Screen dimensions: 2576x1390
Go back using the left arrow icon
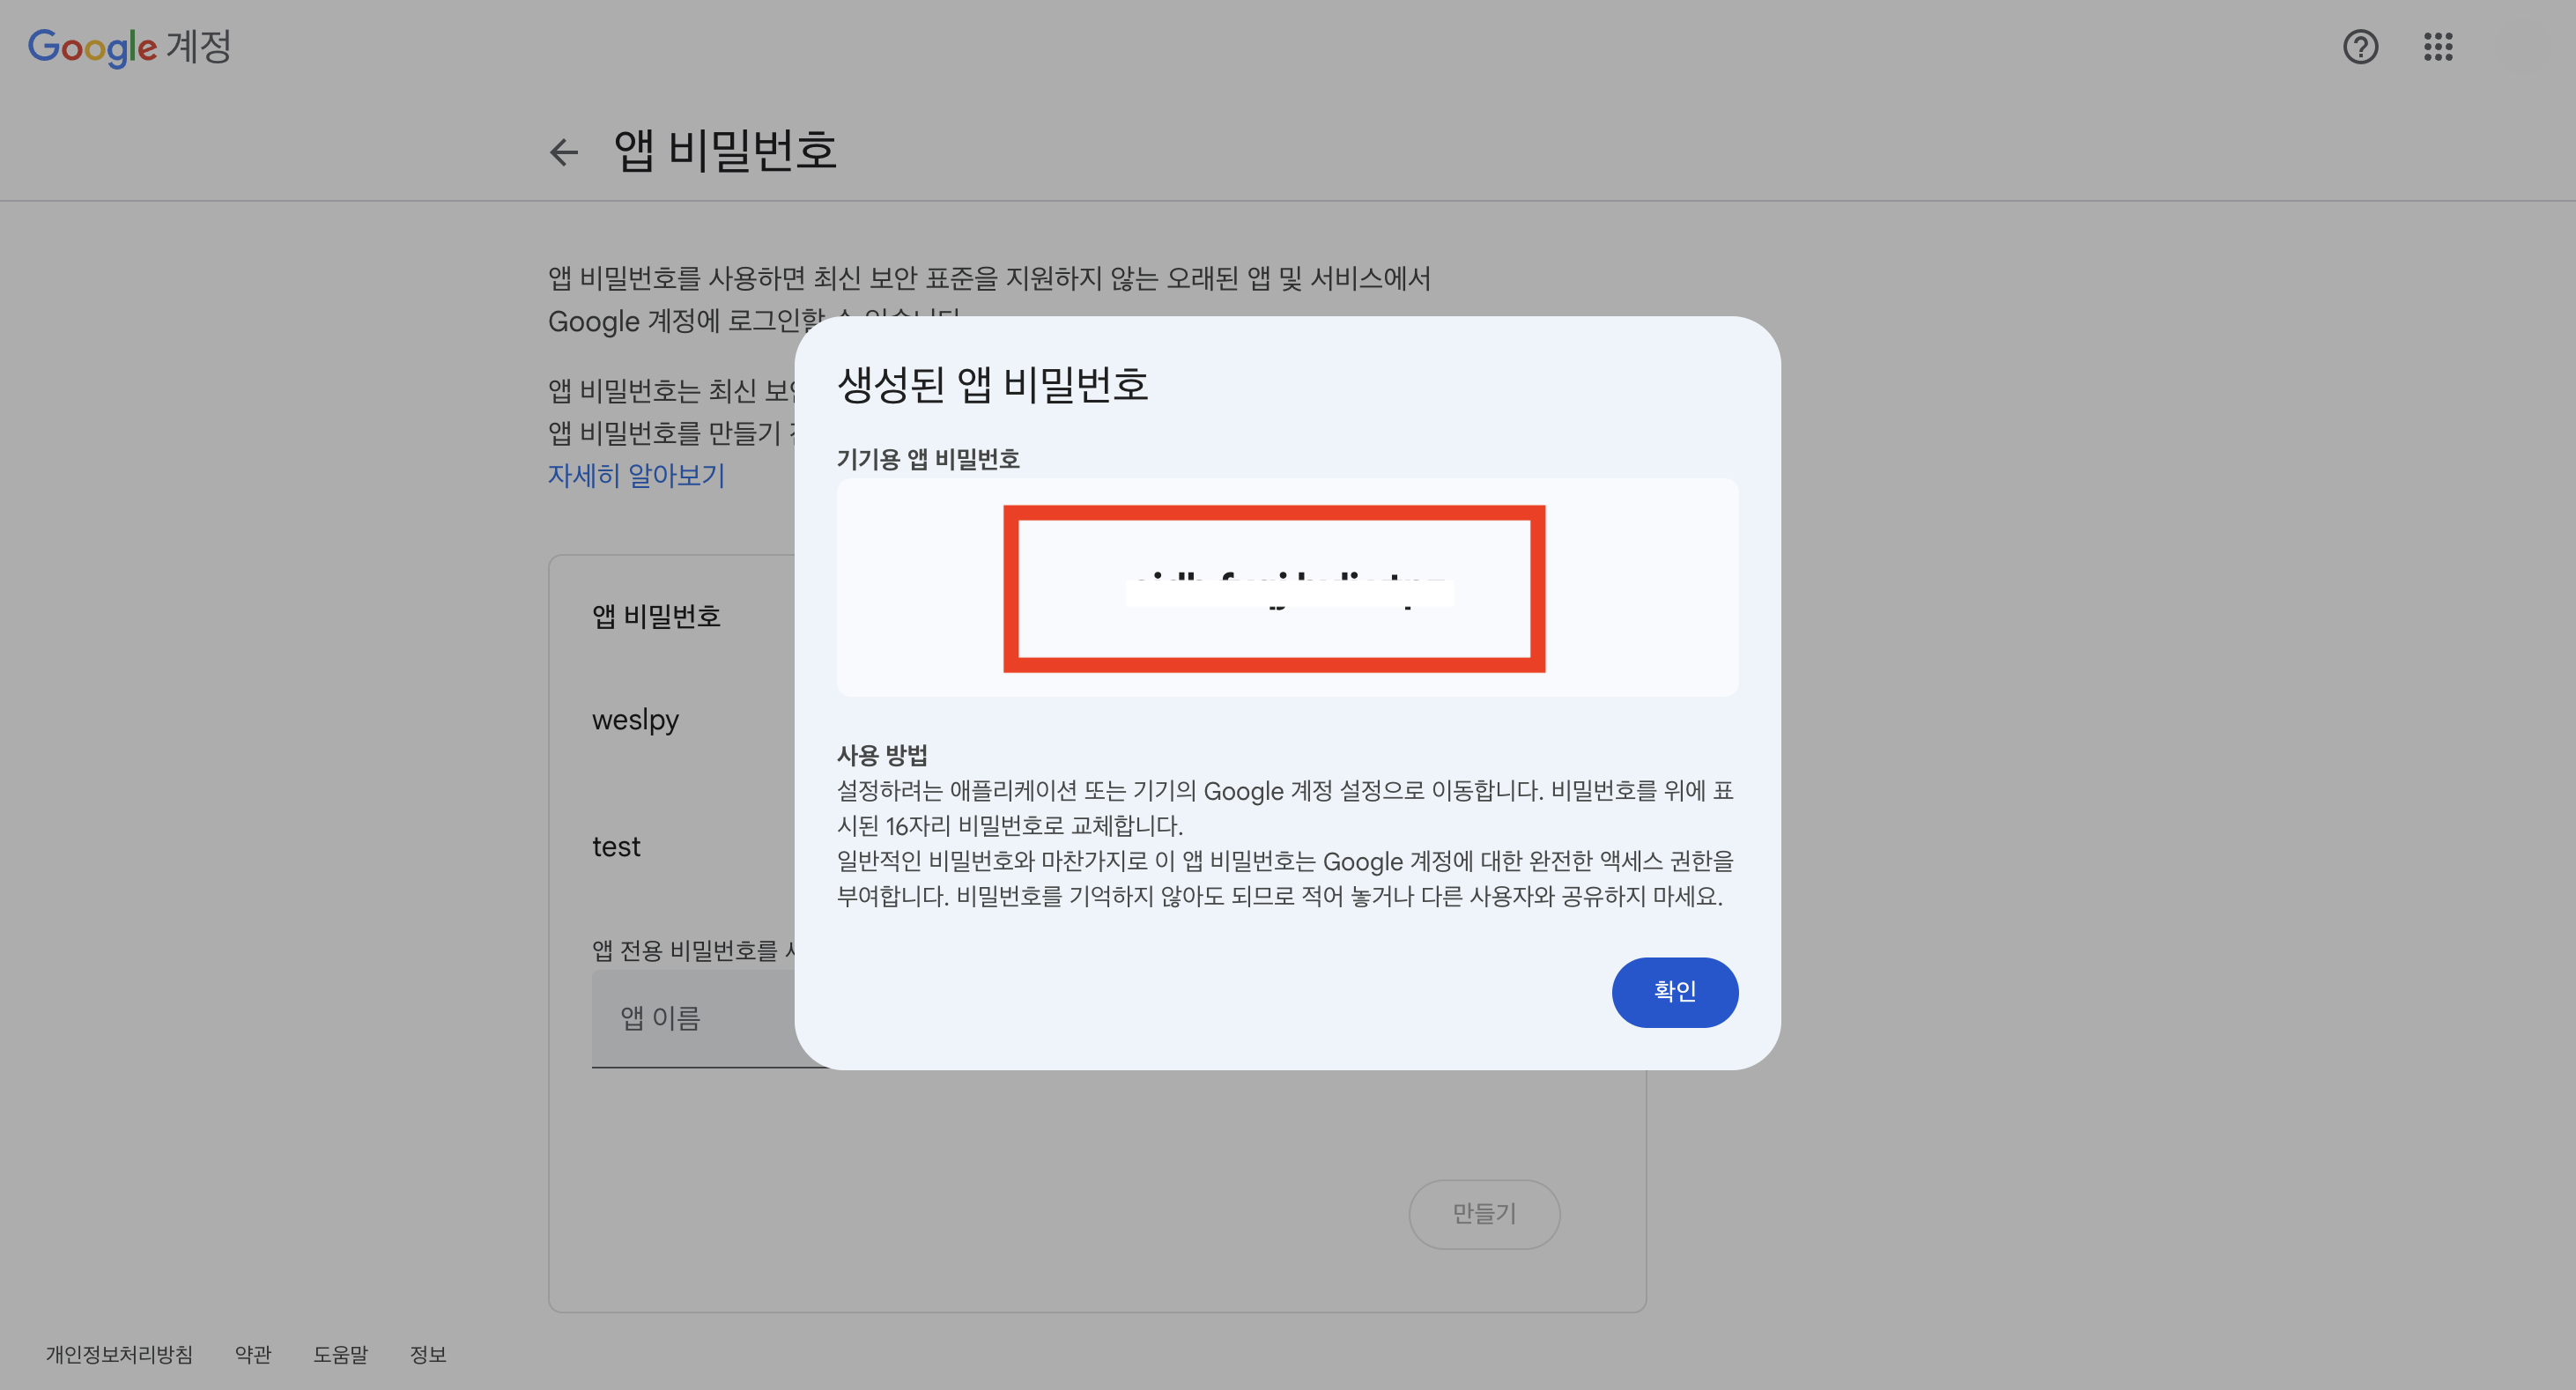pyautogui.click(x=564, y=152)
